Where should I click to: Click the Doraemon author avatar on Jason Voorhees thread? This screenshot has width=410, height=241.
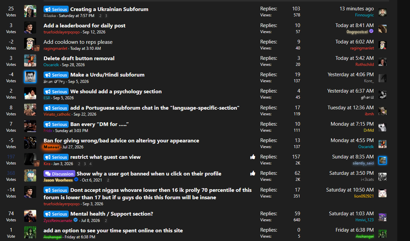(x=30, y=175)
